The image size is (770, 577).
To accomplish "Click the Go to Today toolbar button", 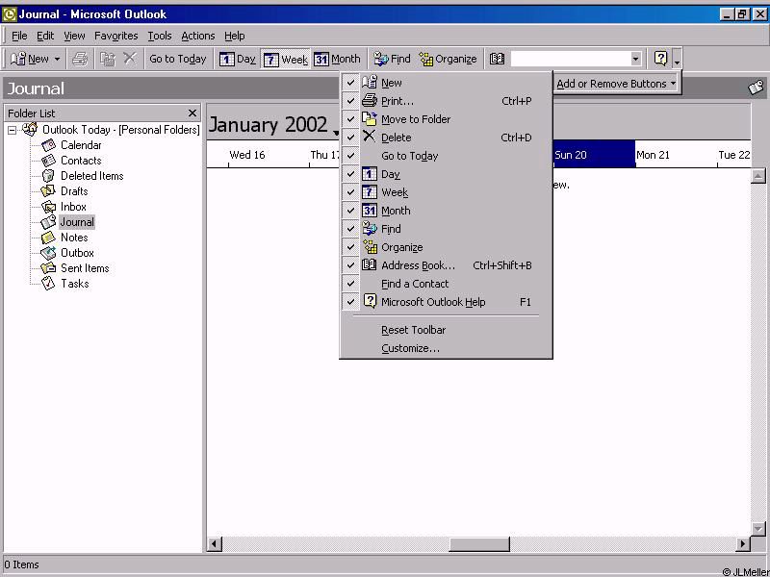I will click(x=178, y=59).
